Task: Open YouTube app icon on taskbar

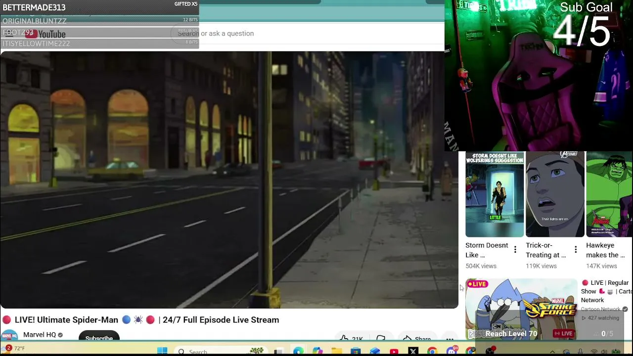Action: (394, 351)
